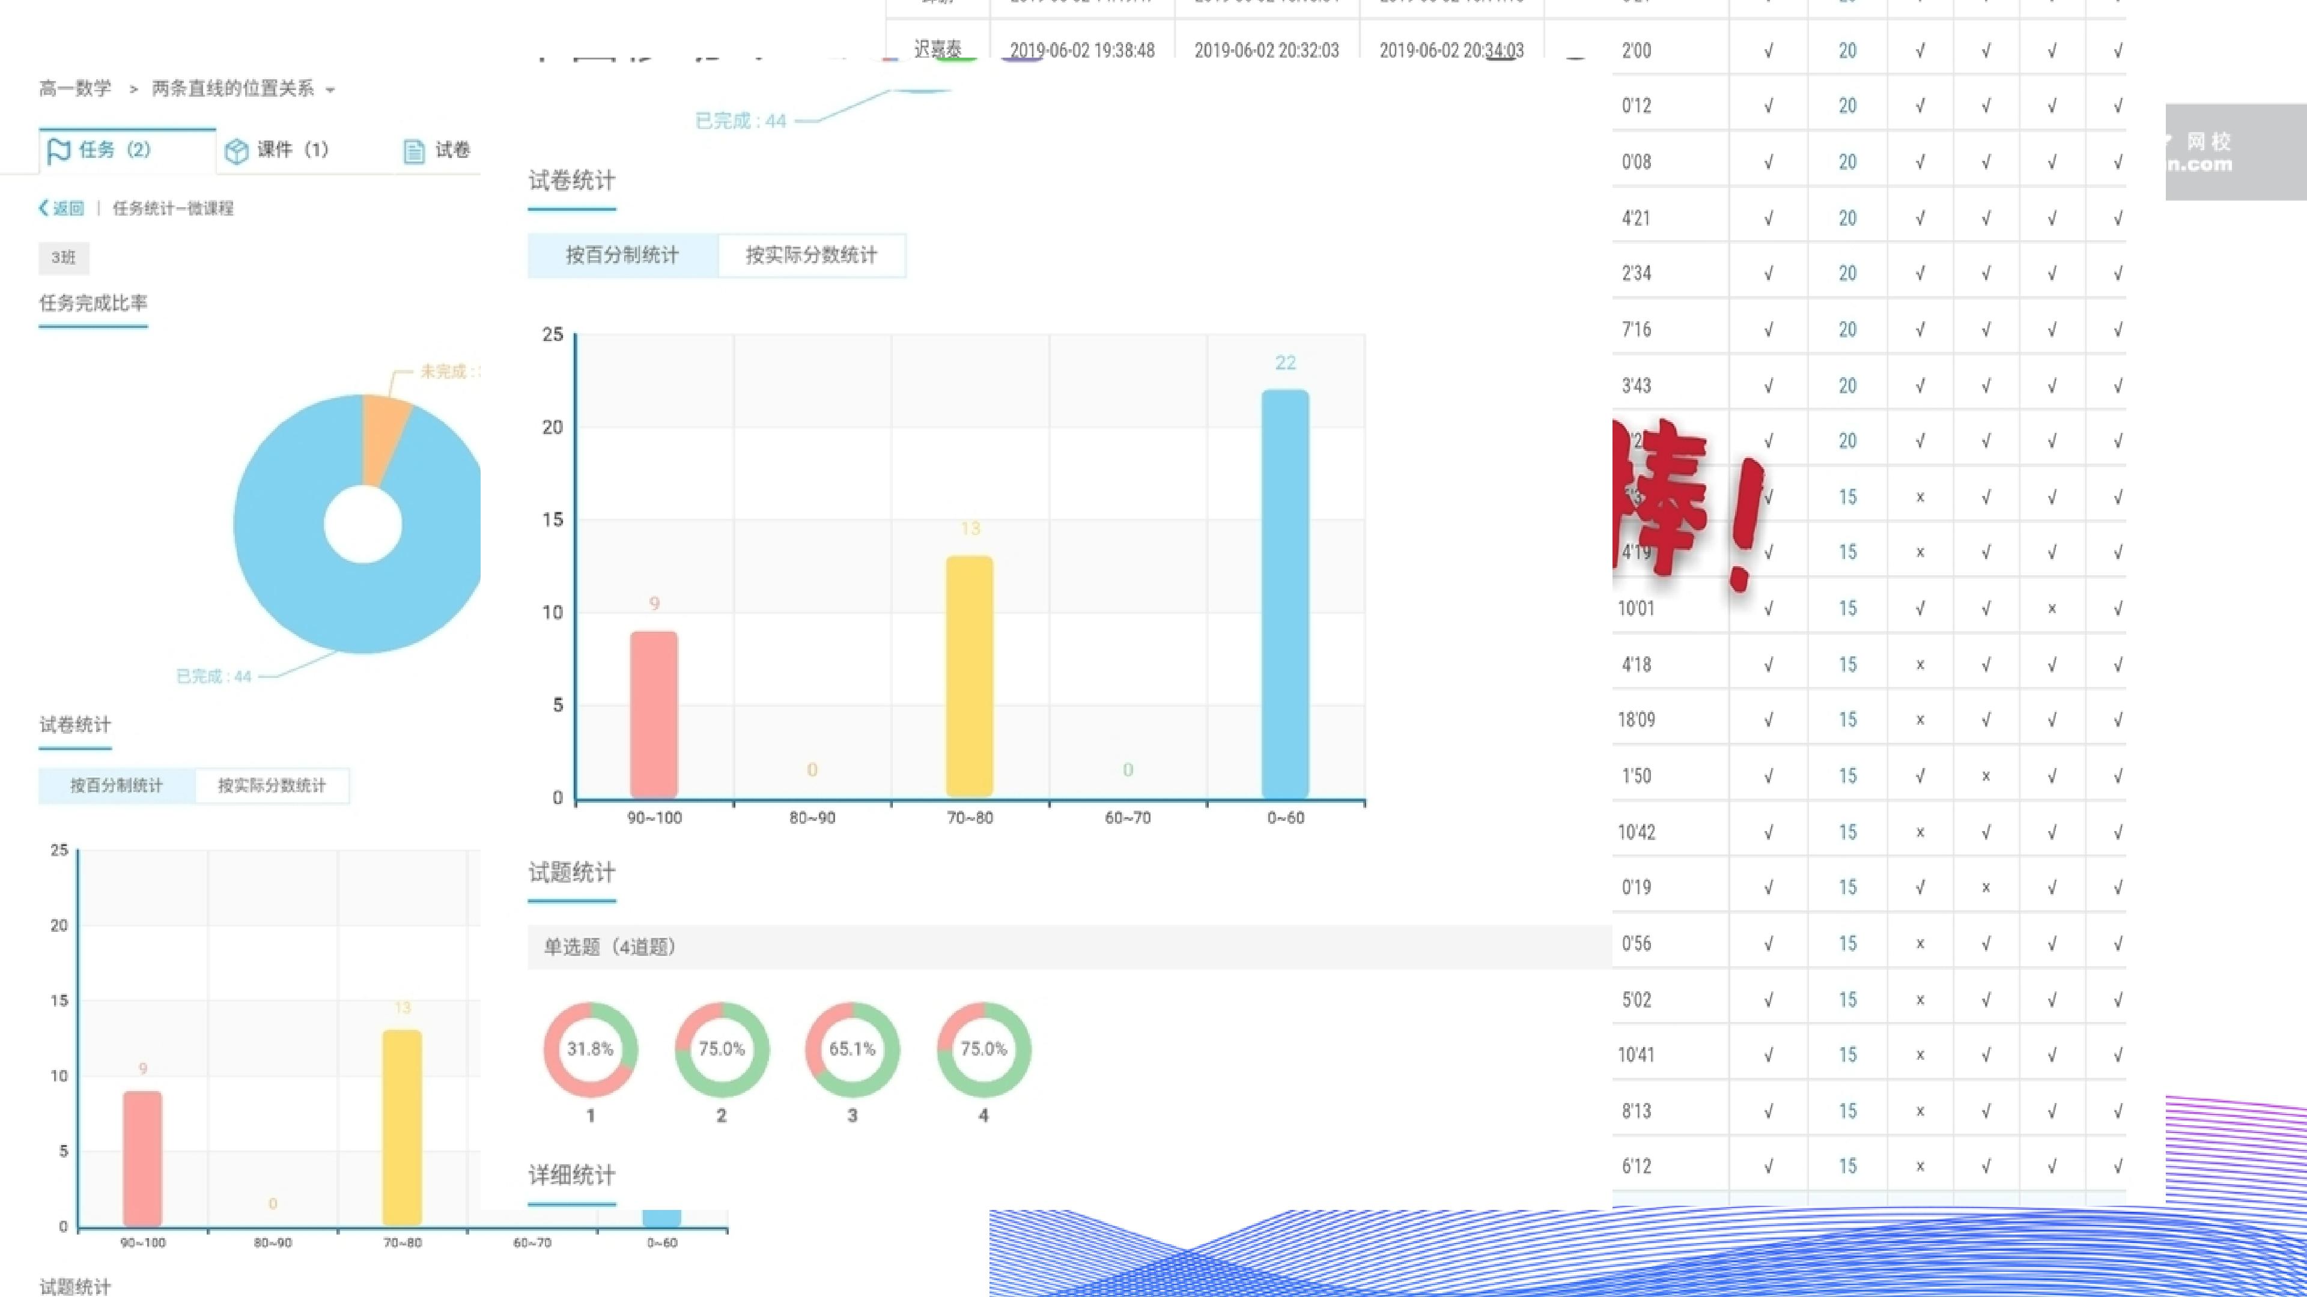
Task: Open the question 2 donut chart
Action: 722,1049
